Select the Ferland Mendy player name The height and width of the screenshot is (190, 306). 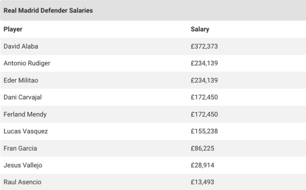pyautogui.click(x=25, y=114)
